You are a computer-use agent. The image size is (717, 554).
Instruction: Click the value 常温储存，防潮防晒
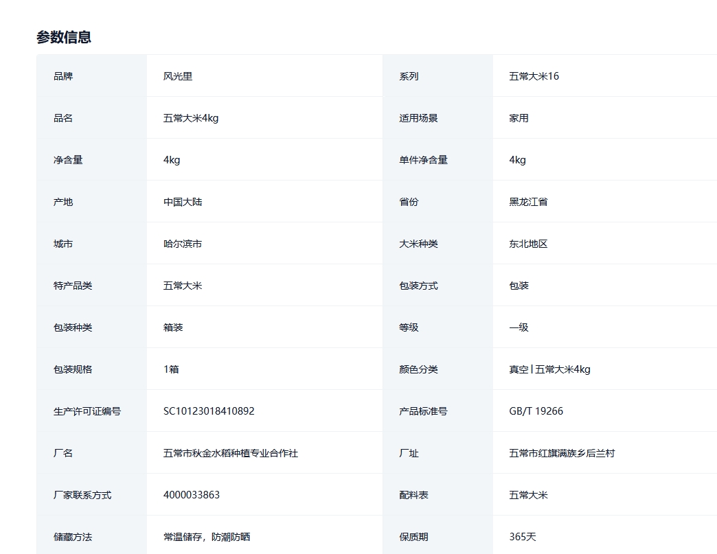pyautogui.click(x=207, y=537)
